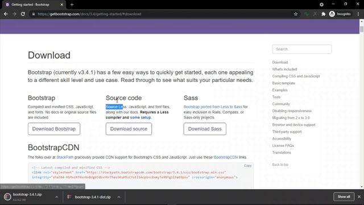Image resolution: width=364 pixels, height=205 pixels.
Task: Click the progress icon of bootstrap-3.4.1.zip
Action: point(7,196)
